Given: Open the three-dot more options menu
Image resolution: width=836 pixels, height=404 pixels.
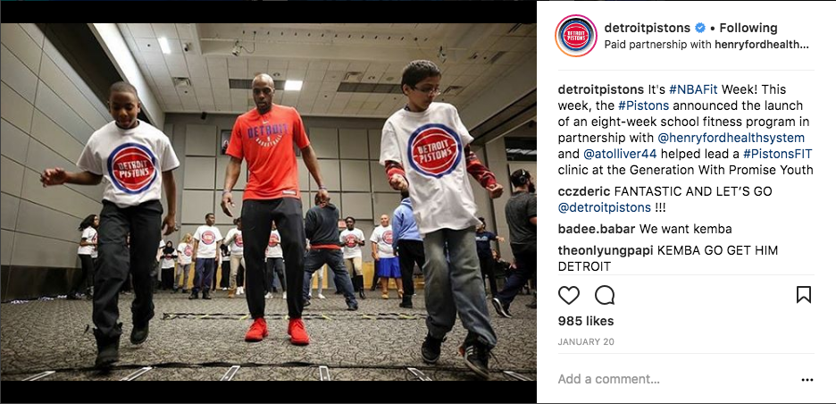Looking at the screenshot, I should coord(807,380).
